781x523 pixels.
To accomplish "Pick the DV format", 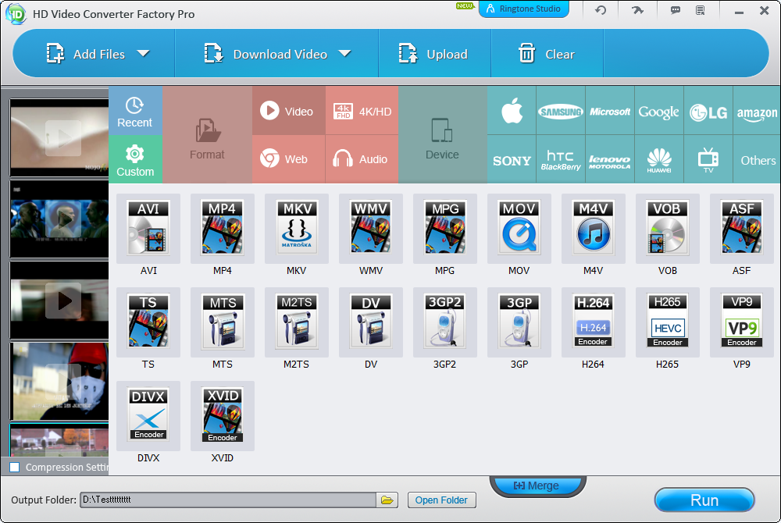I will pos(370,322).
